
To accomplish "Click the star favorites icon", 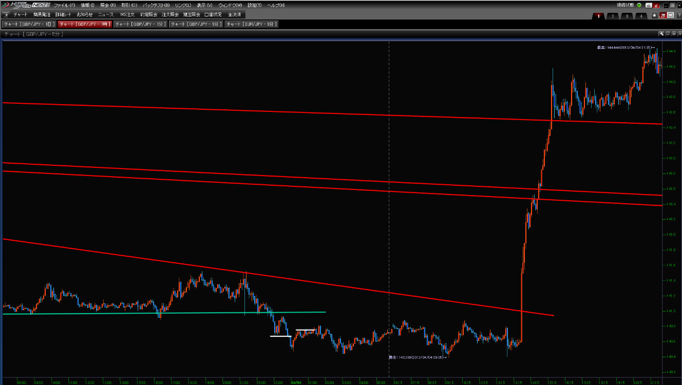I will (654, 15).
